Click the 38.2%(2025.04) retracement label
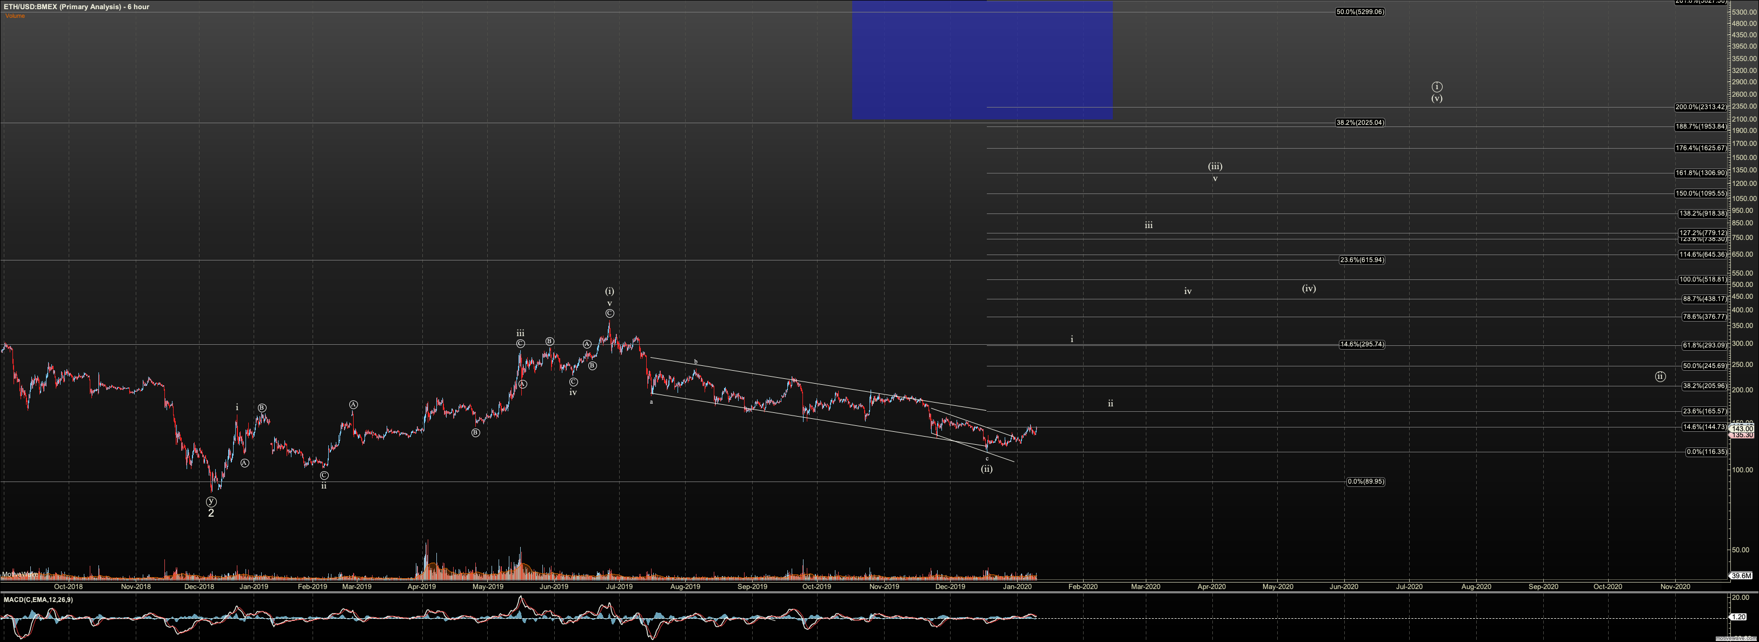 (x=1360, y=123)
